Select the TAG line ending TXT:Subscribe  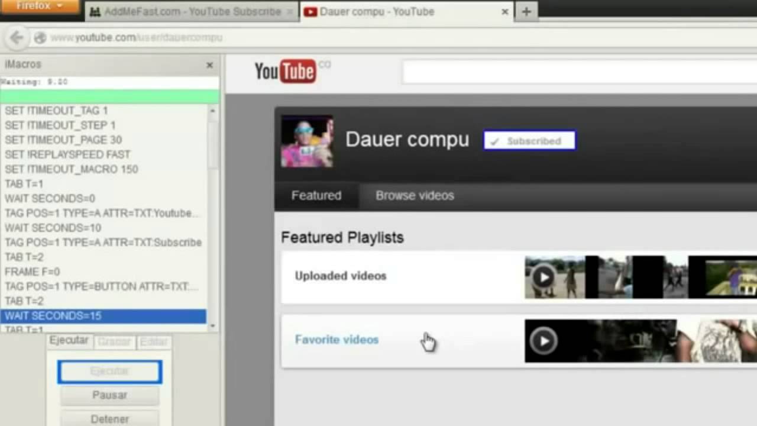point(103,243)
